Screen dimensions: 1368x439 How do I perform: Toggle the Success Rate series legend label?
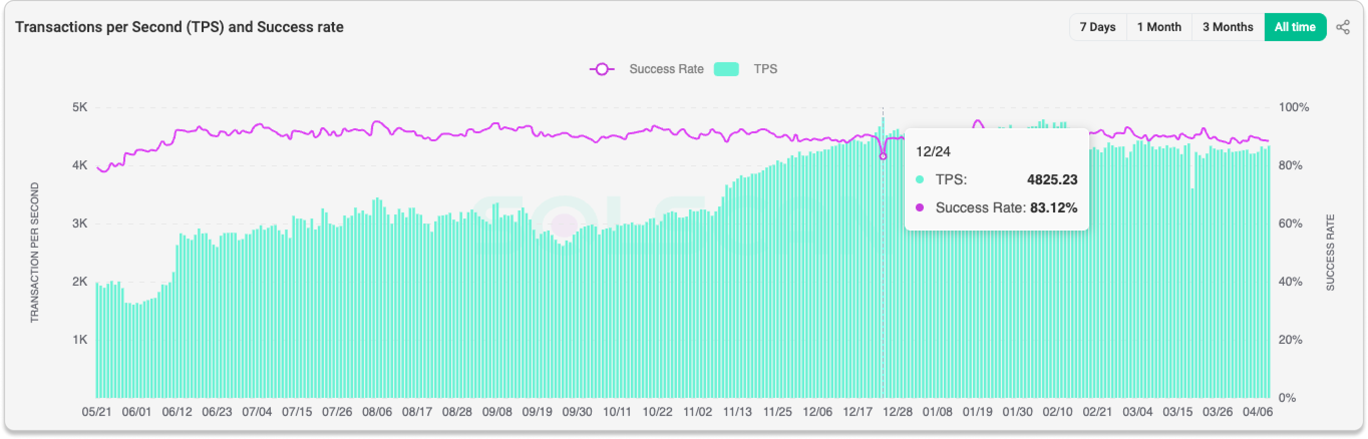666,69
